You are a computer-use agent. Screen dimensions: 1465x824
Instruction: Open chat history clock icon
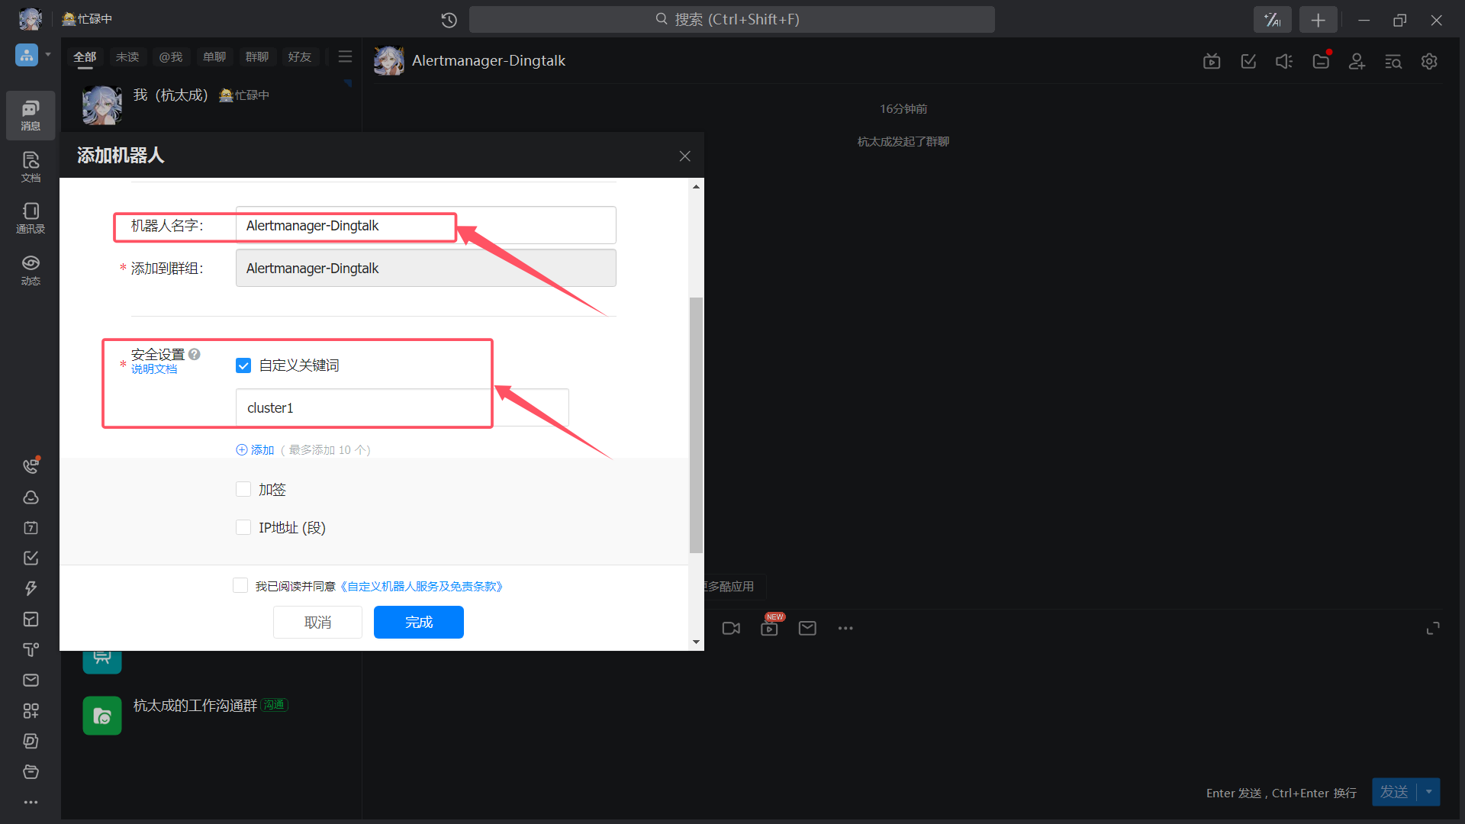449,20
